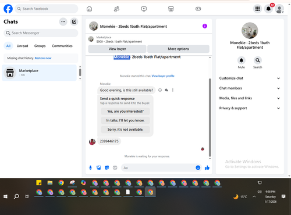Click the Restore now link
The width and height of the screenshot is (291, 215).
(43, 58)
